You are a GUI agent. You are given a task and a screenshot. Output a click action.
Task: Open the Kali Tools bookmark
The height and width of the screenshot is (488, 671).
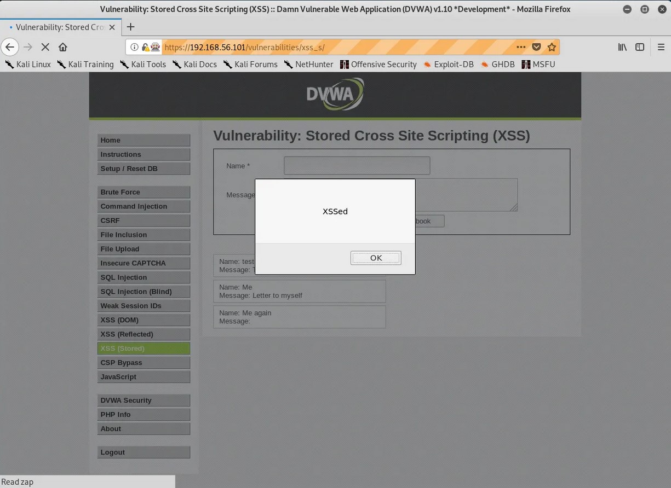tap(143, 64)
